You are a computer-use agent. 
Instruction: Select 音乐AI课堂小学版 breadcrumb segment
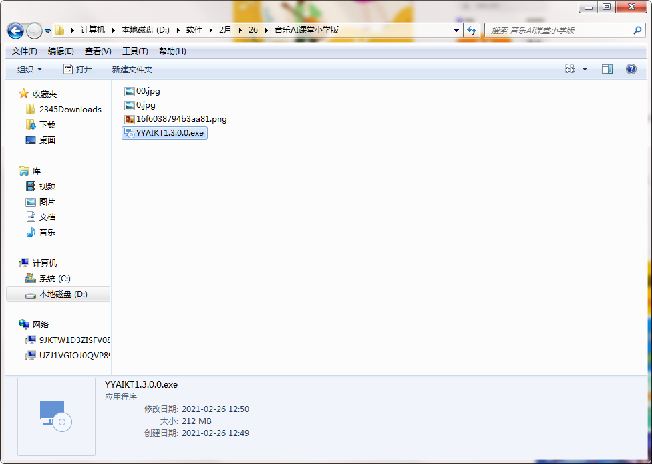tap(307, 30)
